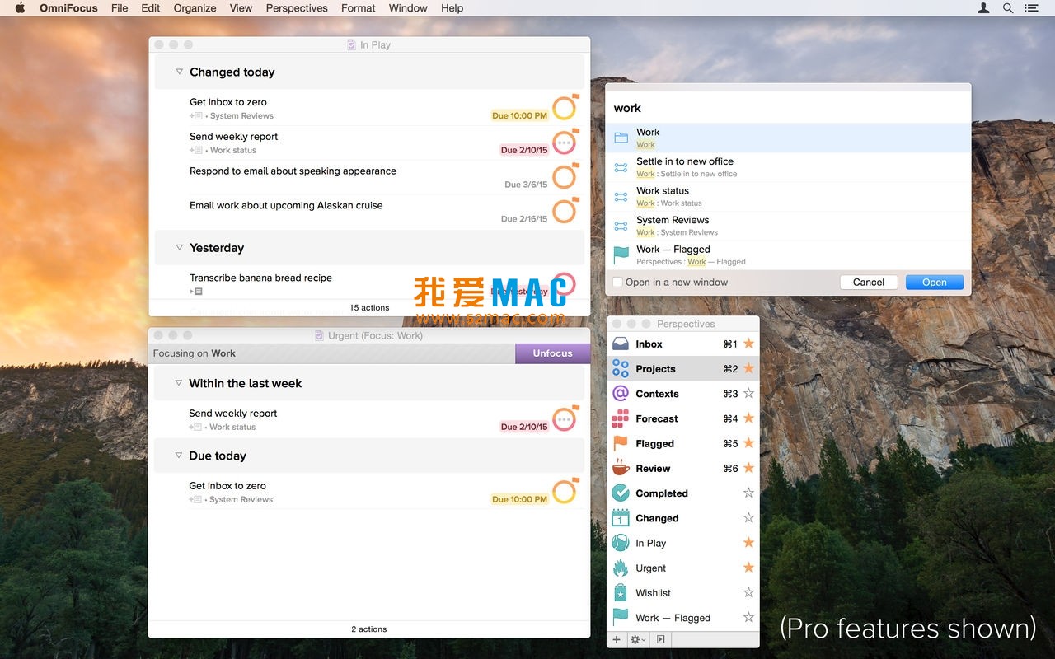The height and width of the screenshot is (659, 1055).
Task: Toggle the Inbox favorite star
Action: tap(748, 344)
